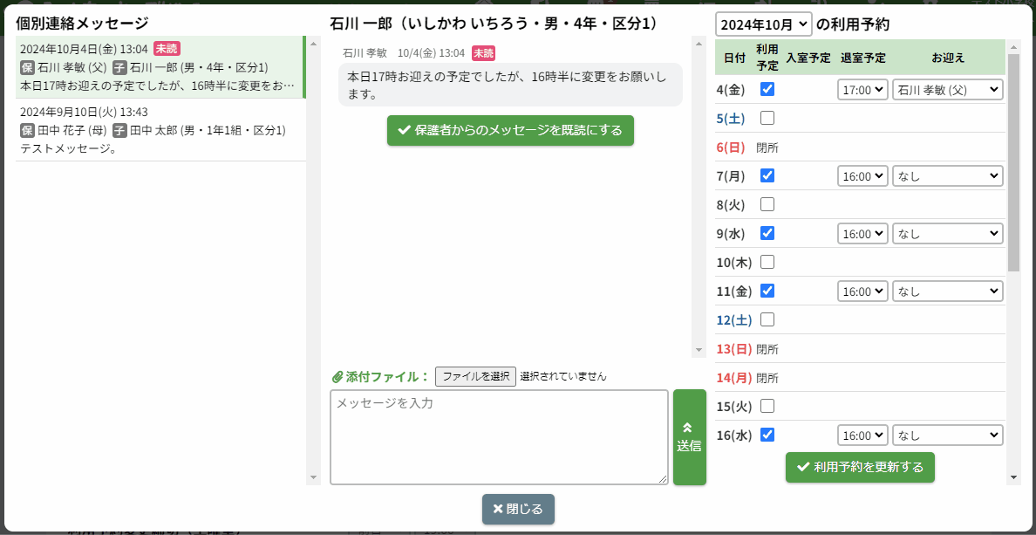Select the 石川 孝敏 message from 10月4日
Viewport: 1036px width, 535px height.
[x=159, y=68]
